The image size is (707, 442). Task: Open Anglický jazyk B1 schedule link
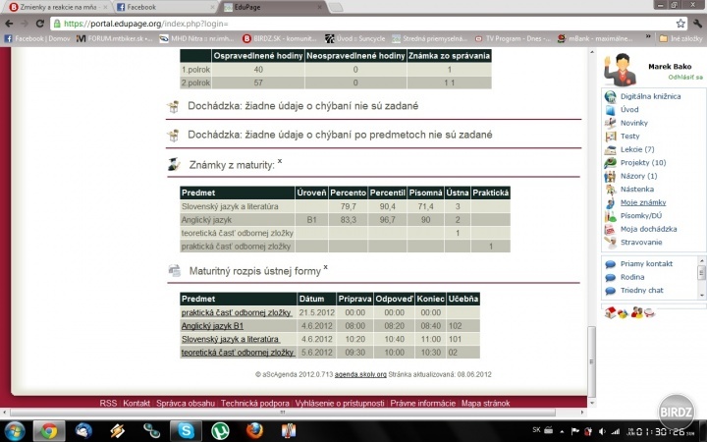[x=212, y=326]
